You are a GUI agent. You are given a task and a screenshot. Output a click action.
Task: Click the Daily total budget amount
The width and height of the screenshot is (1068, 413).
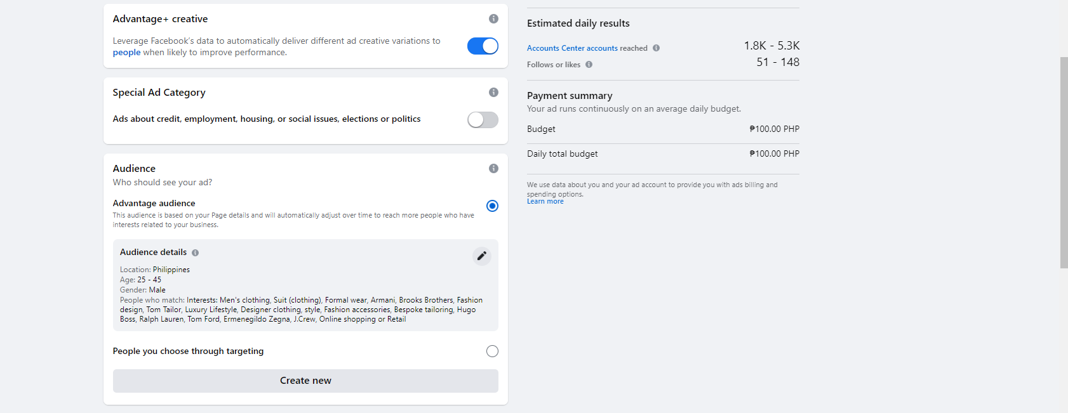point(774,154)
